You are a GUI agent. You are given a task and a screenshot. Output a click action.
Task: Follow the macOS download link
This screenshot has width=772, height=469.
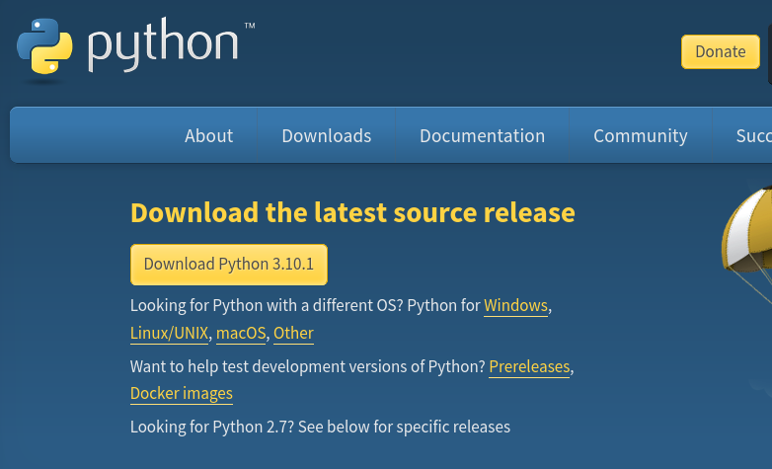[x=241, y=334]
